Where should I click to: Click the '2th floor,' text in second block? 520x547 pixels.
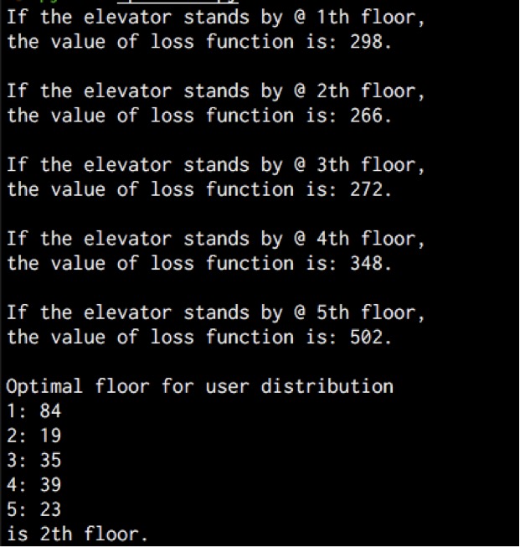tap(371, 91)
